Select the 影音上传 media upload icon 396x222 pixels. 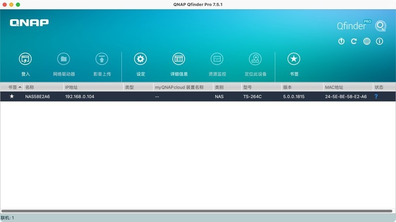click(x=102, y=59)
